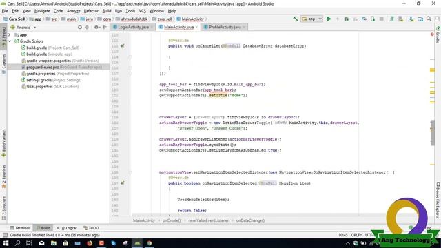The height and width of the screenshot is (248, 441).
Task: Click the scroll-from-source target icon in Project panel
Action: point(80,28)
